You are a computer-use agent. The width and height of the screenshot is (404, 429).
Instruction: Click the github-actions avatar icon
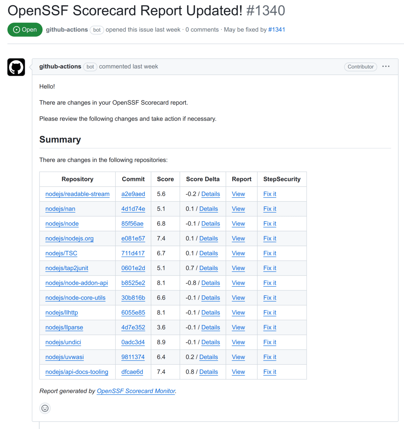[x=16, y=67]
